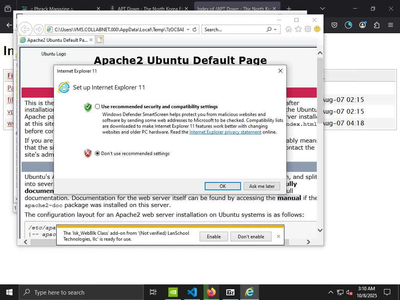The height and width of the screenshot is (300, 400).
Task: Select Use recommended security and compatibility settings
Action: [x=97, y=107]
